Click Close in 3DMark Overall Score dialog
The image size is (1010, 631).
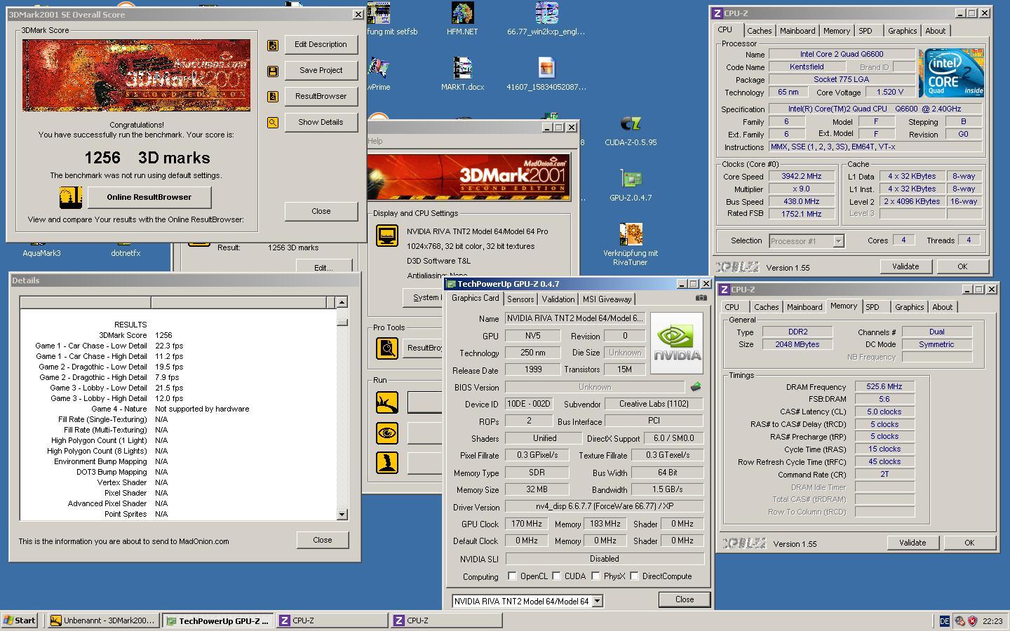[321, 211]
